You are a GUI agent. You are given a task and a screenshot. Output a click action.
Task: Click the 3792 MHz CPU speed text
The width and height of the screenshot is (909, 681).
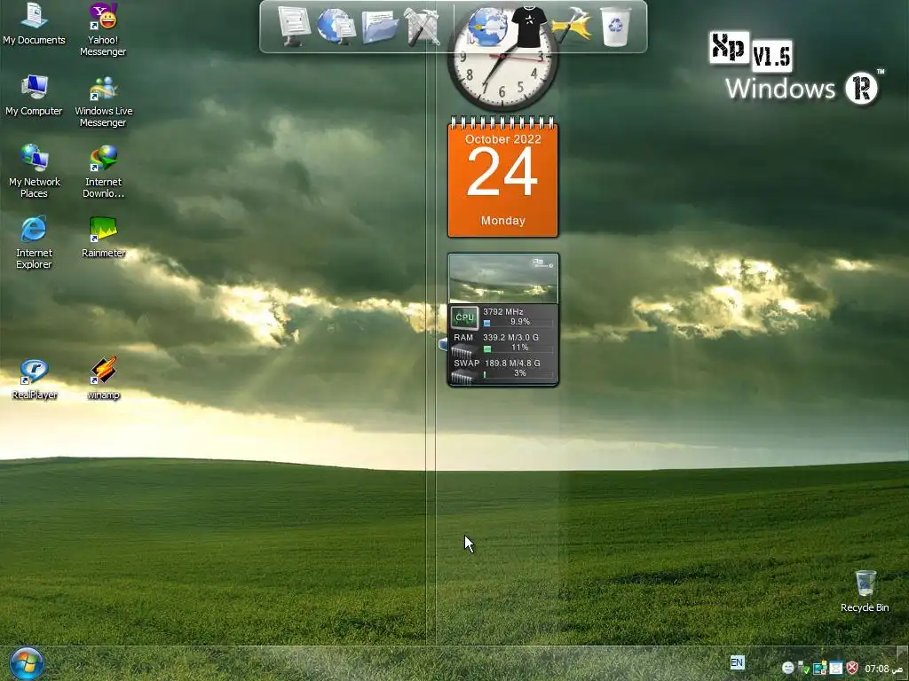click(x=503, y=311)
